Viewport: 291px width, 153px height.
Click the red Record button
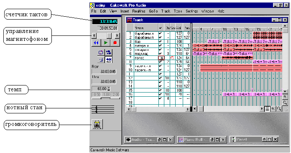[115, 43]
